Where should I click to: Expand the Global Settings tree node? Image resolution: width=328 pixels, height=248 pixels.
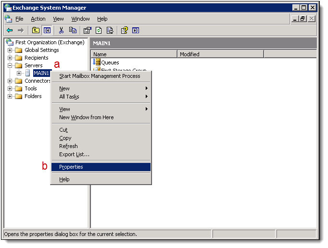click(10, 50)
